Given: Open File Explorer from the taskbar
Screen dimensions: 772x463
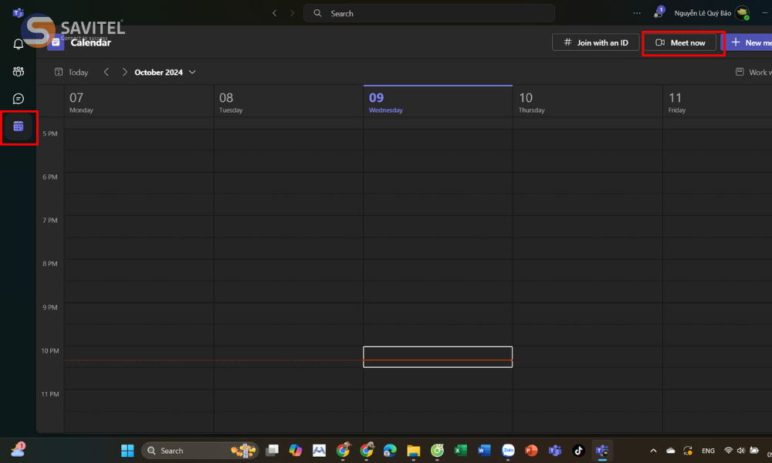Looking at the screenshot, I should coord(414,450).
